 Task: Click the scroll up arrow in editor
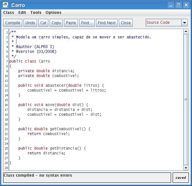click(186, 32)
